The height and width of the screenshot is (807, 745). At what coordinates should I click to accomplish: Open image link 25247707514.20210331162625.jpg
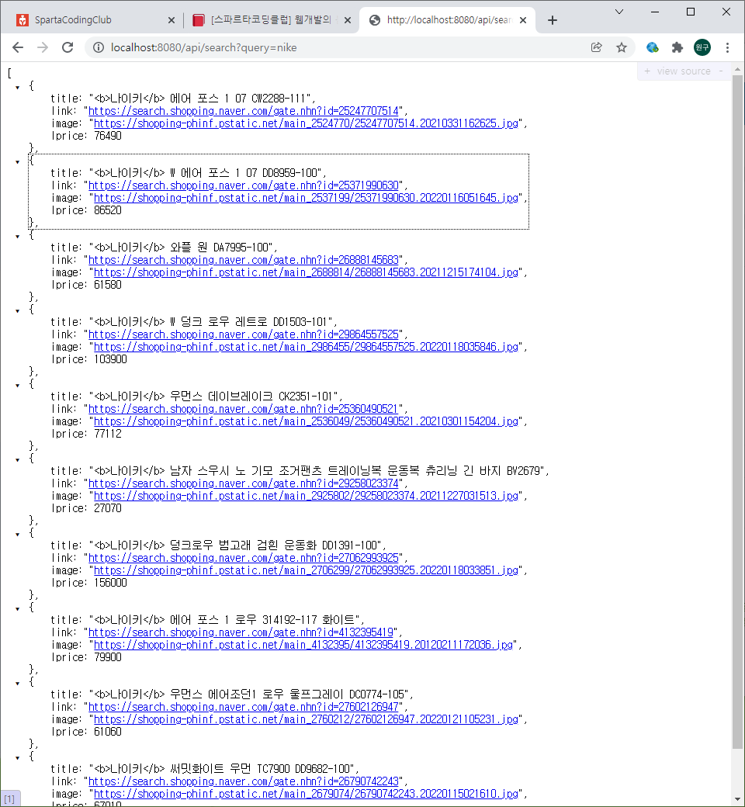tap(306, 123)
